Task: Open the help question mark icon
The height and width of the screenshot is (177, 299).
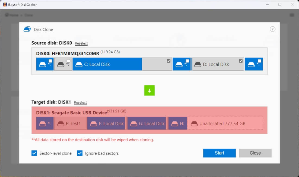Action: (x=272, y=29)
